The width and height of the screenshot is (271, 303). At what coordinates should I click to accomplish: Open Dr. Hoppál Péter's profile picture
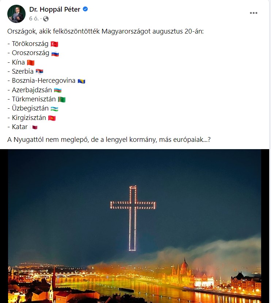(16, 14)
